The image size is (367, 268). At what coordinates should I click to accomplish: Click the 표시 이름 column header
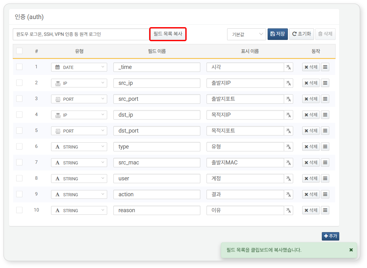tap(250, 51)
